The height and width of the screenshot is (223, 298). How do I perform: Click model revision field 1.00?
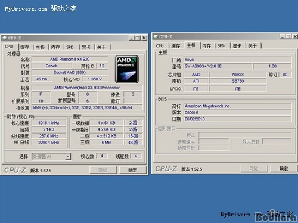point(272,66)
